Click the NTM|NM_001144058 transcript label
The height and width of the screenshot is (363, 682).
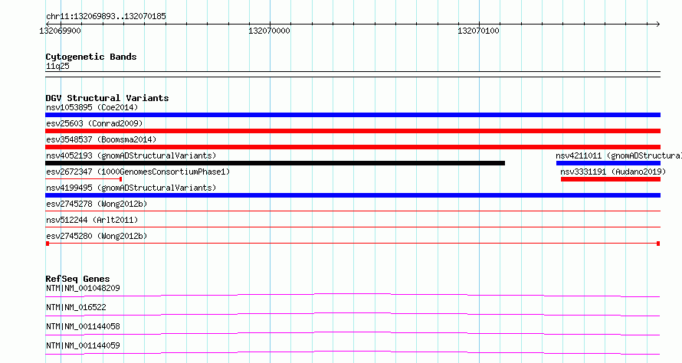(x=83, y=326)
